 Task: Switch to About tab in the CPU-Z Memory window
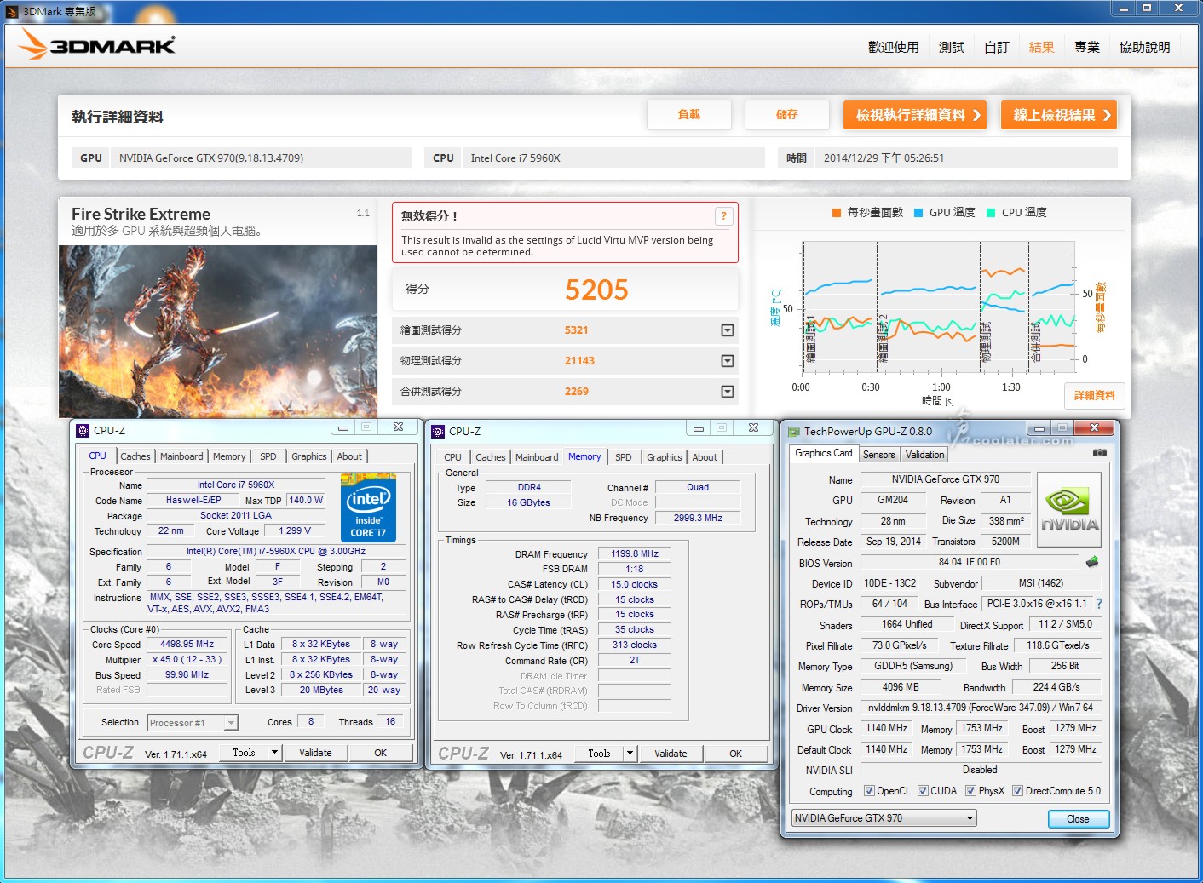pos(705,457)
